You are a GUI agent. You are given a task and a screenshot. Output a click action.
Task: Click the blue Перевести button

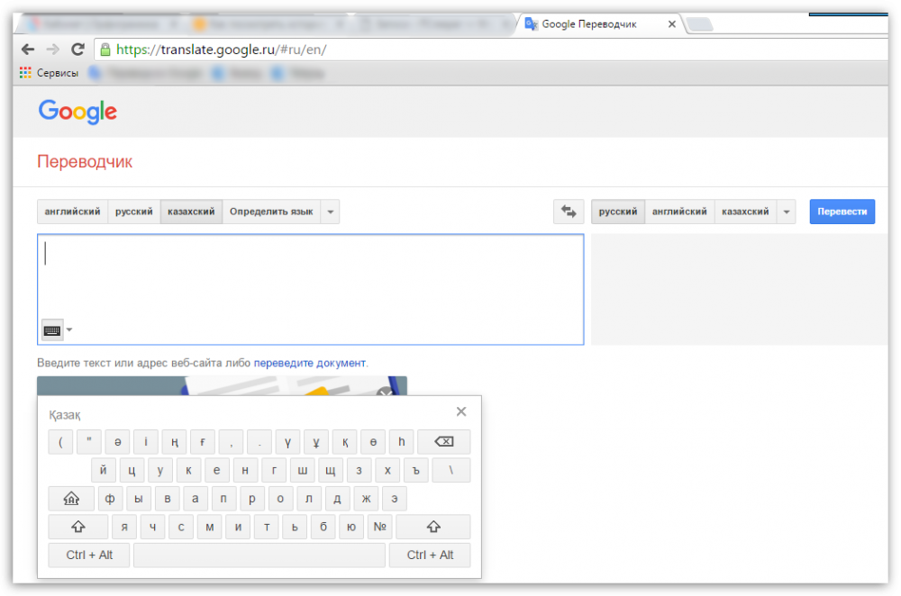(x=842, y=212)
